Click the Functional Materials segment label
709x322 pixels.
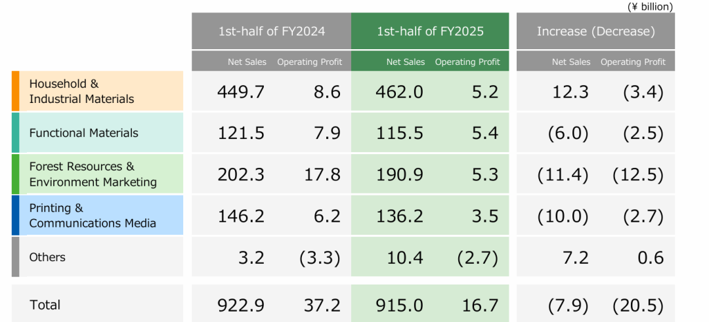[x=84, y=132]
